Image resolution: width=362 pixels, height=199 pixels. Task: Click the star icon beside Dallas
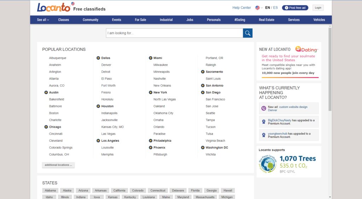tap(98, 58)
